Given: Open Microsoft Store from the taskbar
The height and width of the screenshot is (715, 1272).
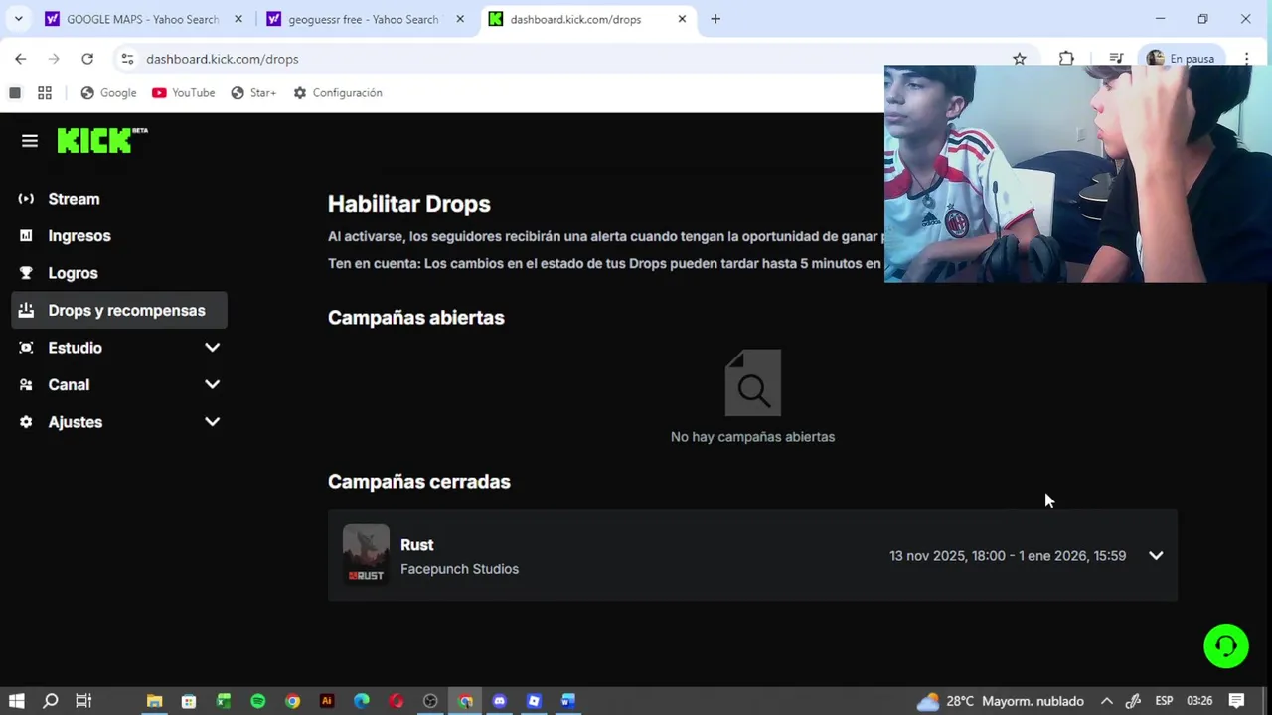Looking at the screenshot, I should 189,701.
